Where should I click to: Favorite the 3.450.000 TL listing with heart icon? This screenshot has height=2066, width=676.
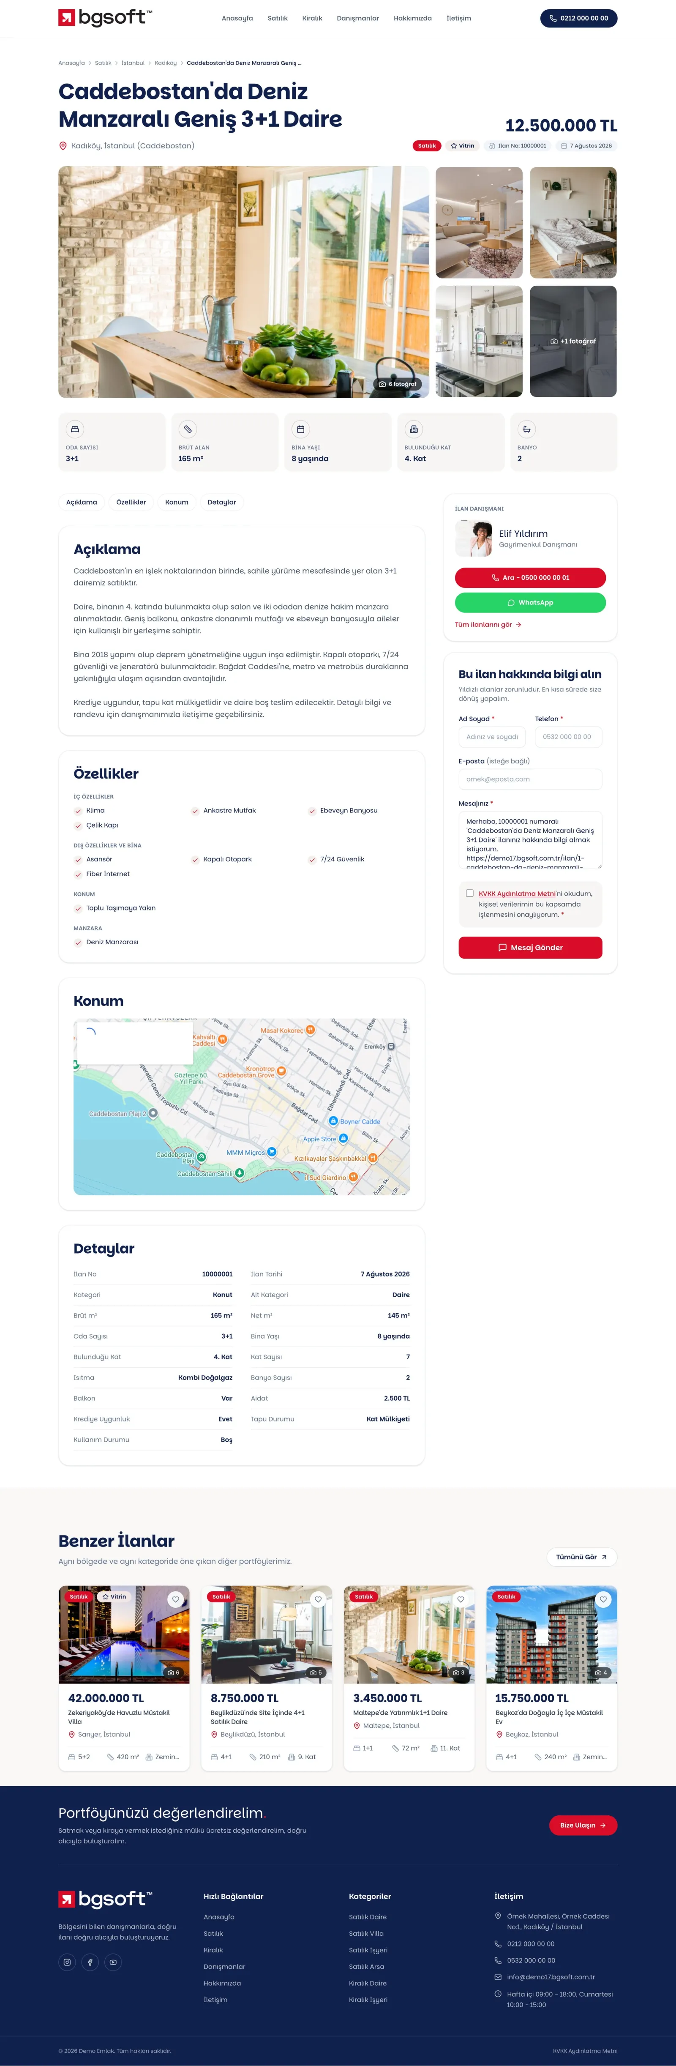point(461,1599)
